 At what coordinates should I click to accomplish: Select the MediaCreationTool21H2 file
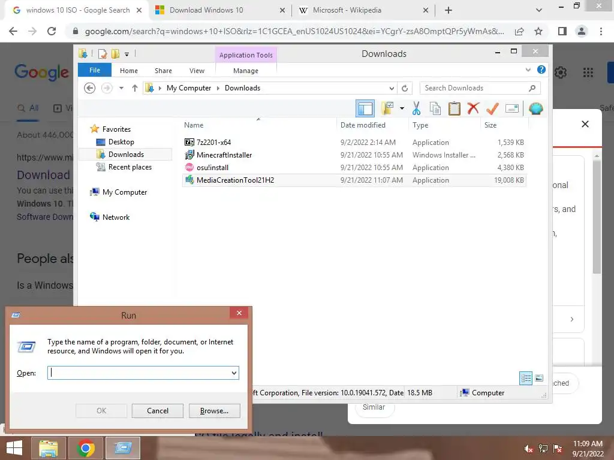pyautogui.click(x=354, y=180)
